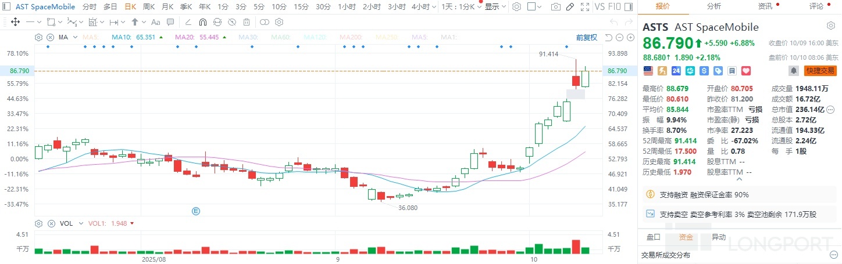The width and height of the screenshot is (842, 264).
Task: Select the 周K weekly chart period
Action: pyautogui.click(x=149, y=7)
